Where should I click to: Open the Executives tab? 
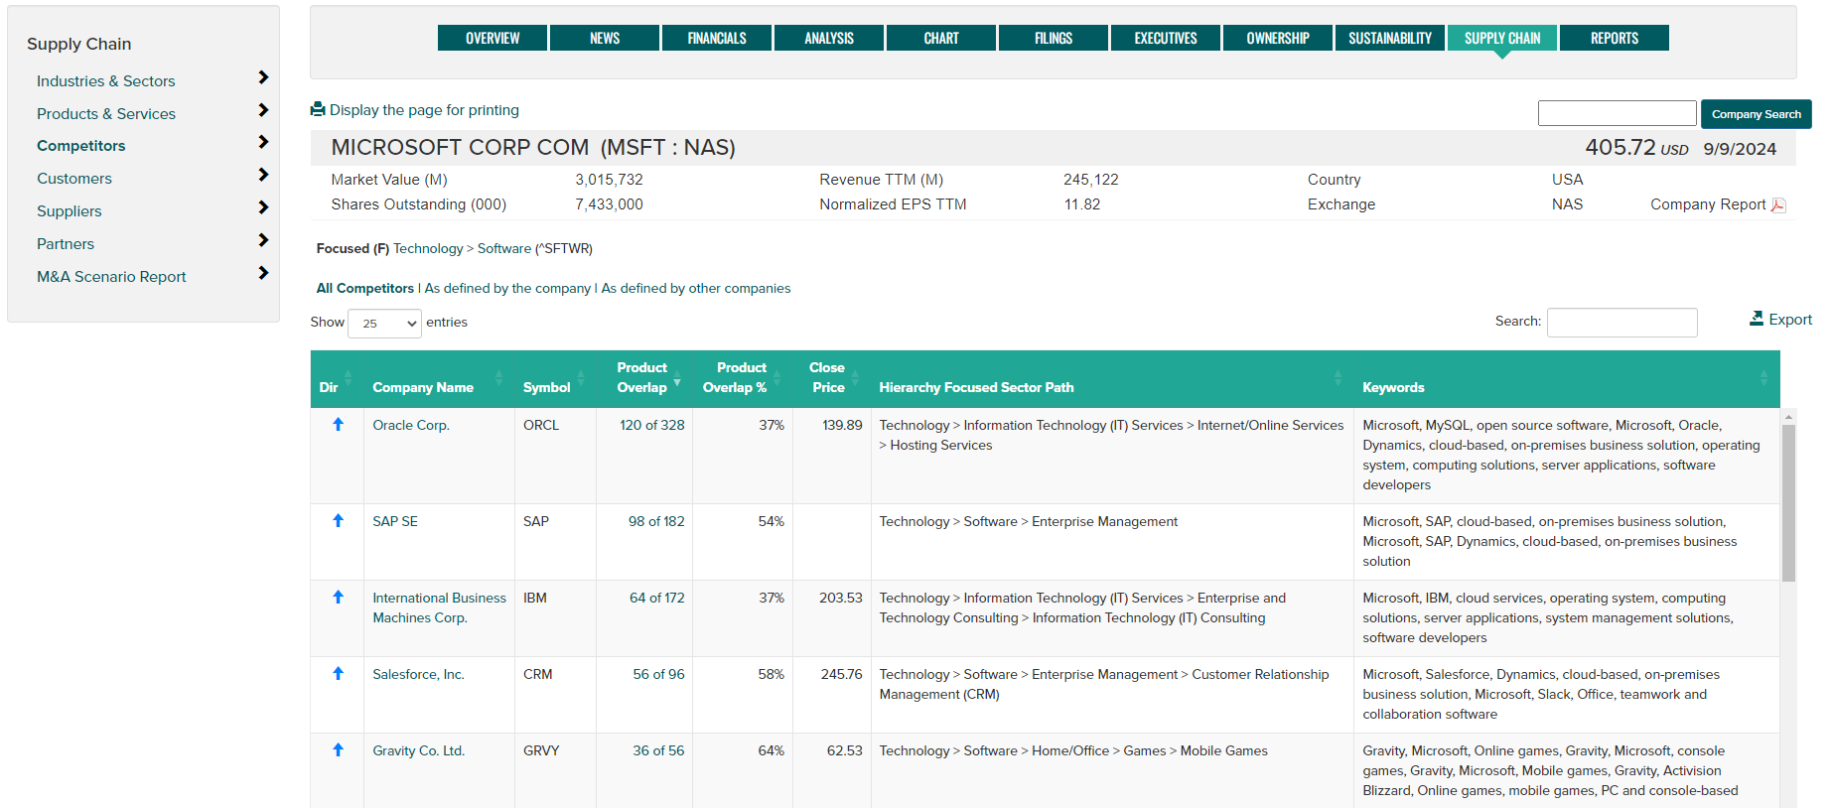(1166, 38)
